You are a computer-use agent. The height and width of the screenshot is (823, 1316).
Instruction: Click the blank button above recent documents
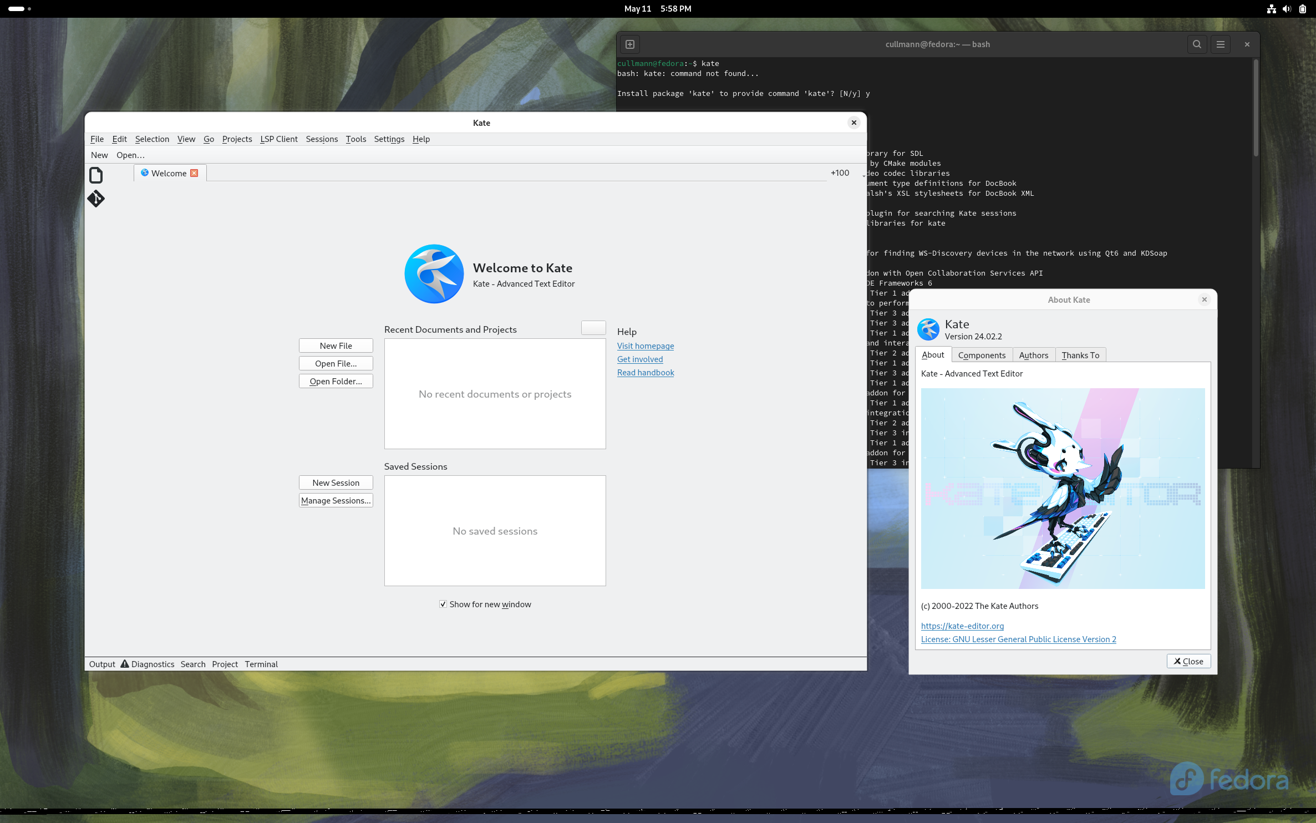pos(593,328)
